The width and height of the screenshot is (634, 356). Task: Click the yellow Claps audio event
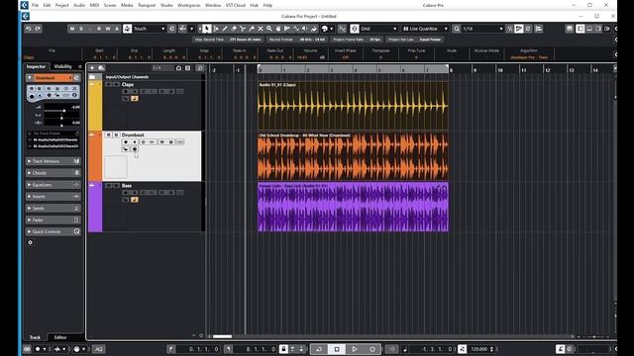pos(353,106)
